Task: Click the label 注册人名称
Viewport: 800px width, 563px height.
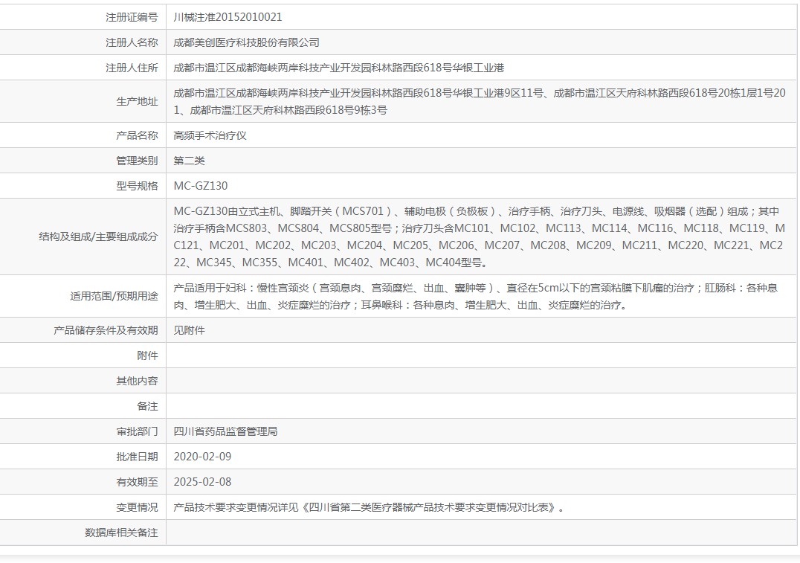Action: 132,42
